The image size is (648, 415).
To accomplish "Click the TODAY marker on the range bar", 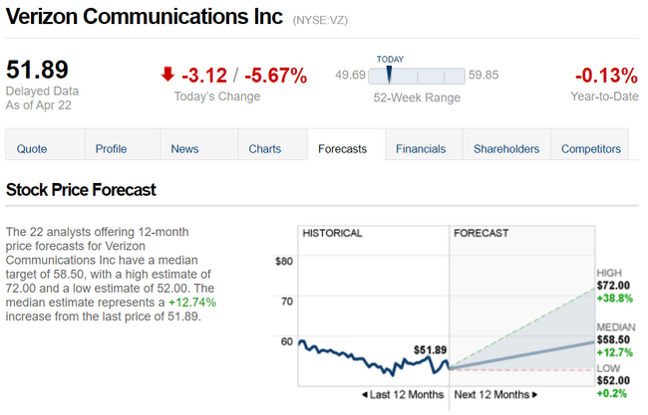I will tap(389, 73).
